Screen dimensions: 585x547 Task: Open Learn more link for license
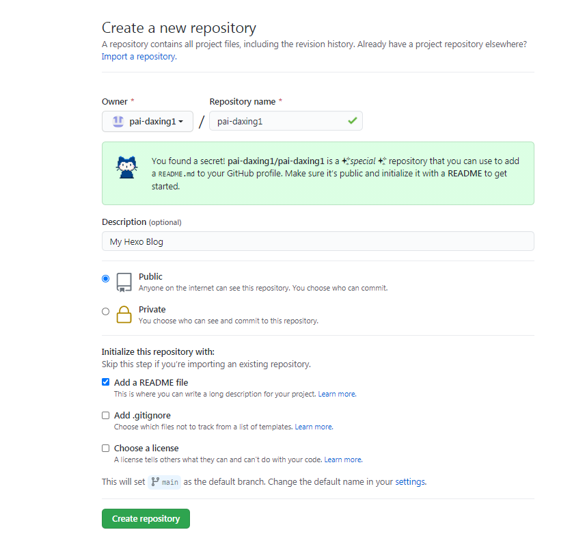click(343, 459)
